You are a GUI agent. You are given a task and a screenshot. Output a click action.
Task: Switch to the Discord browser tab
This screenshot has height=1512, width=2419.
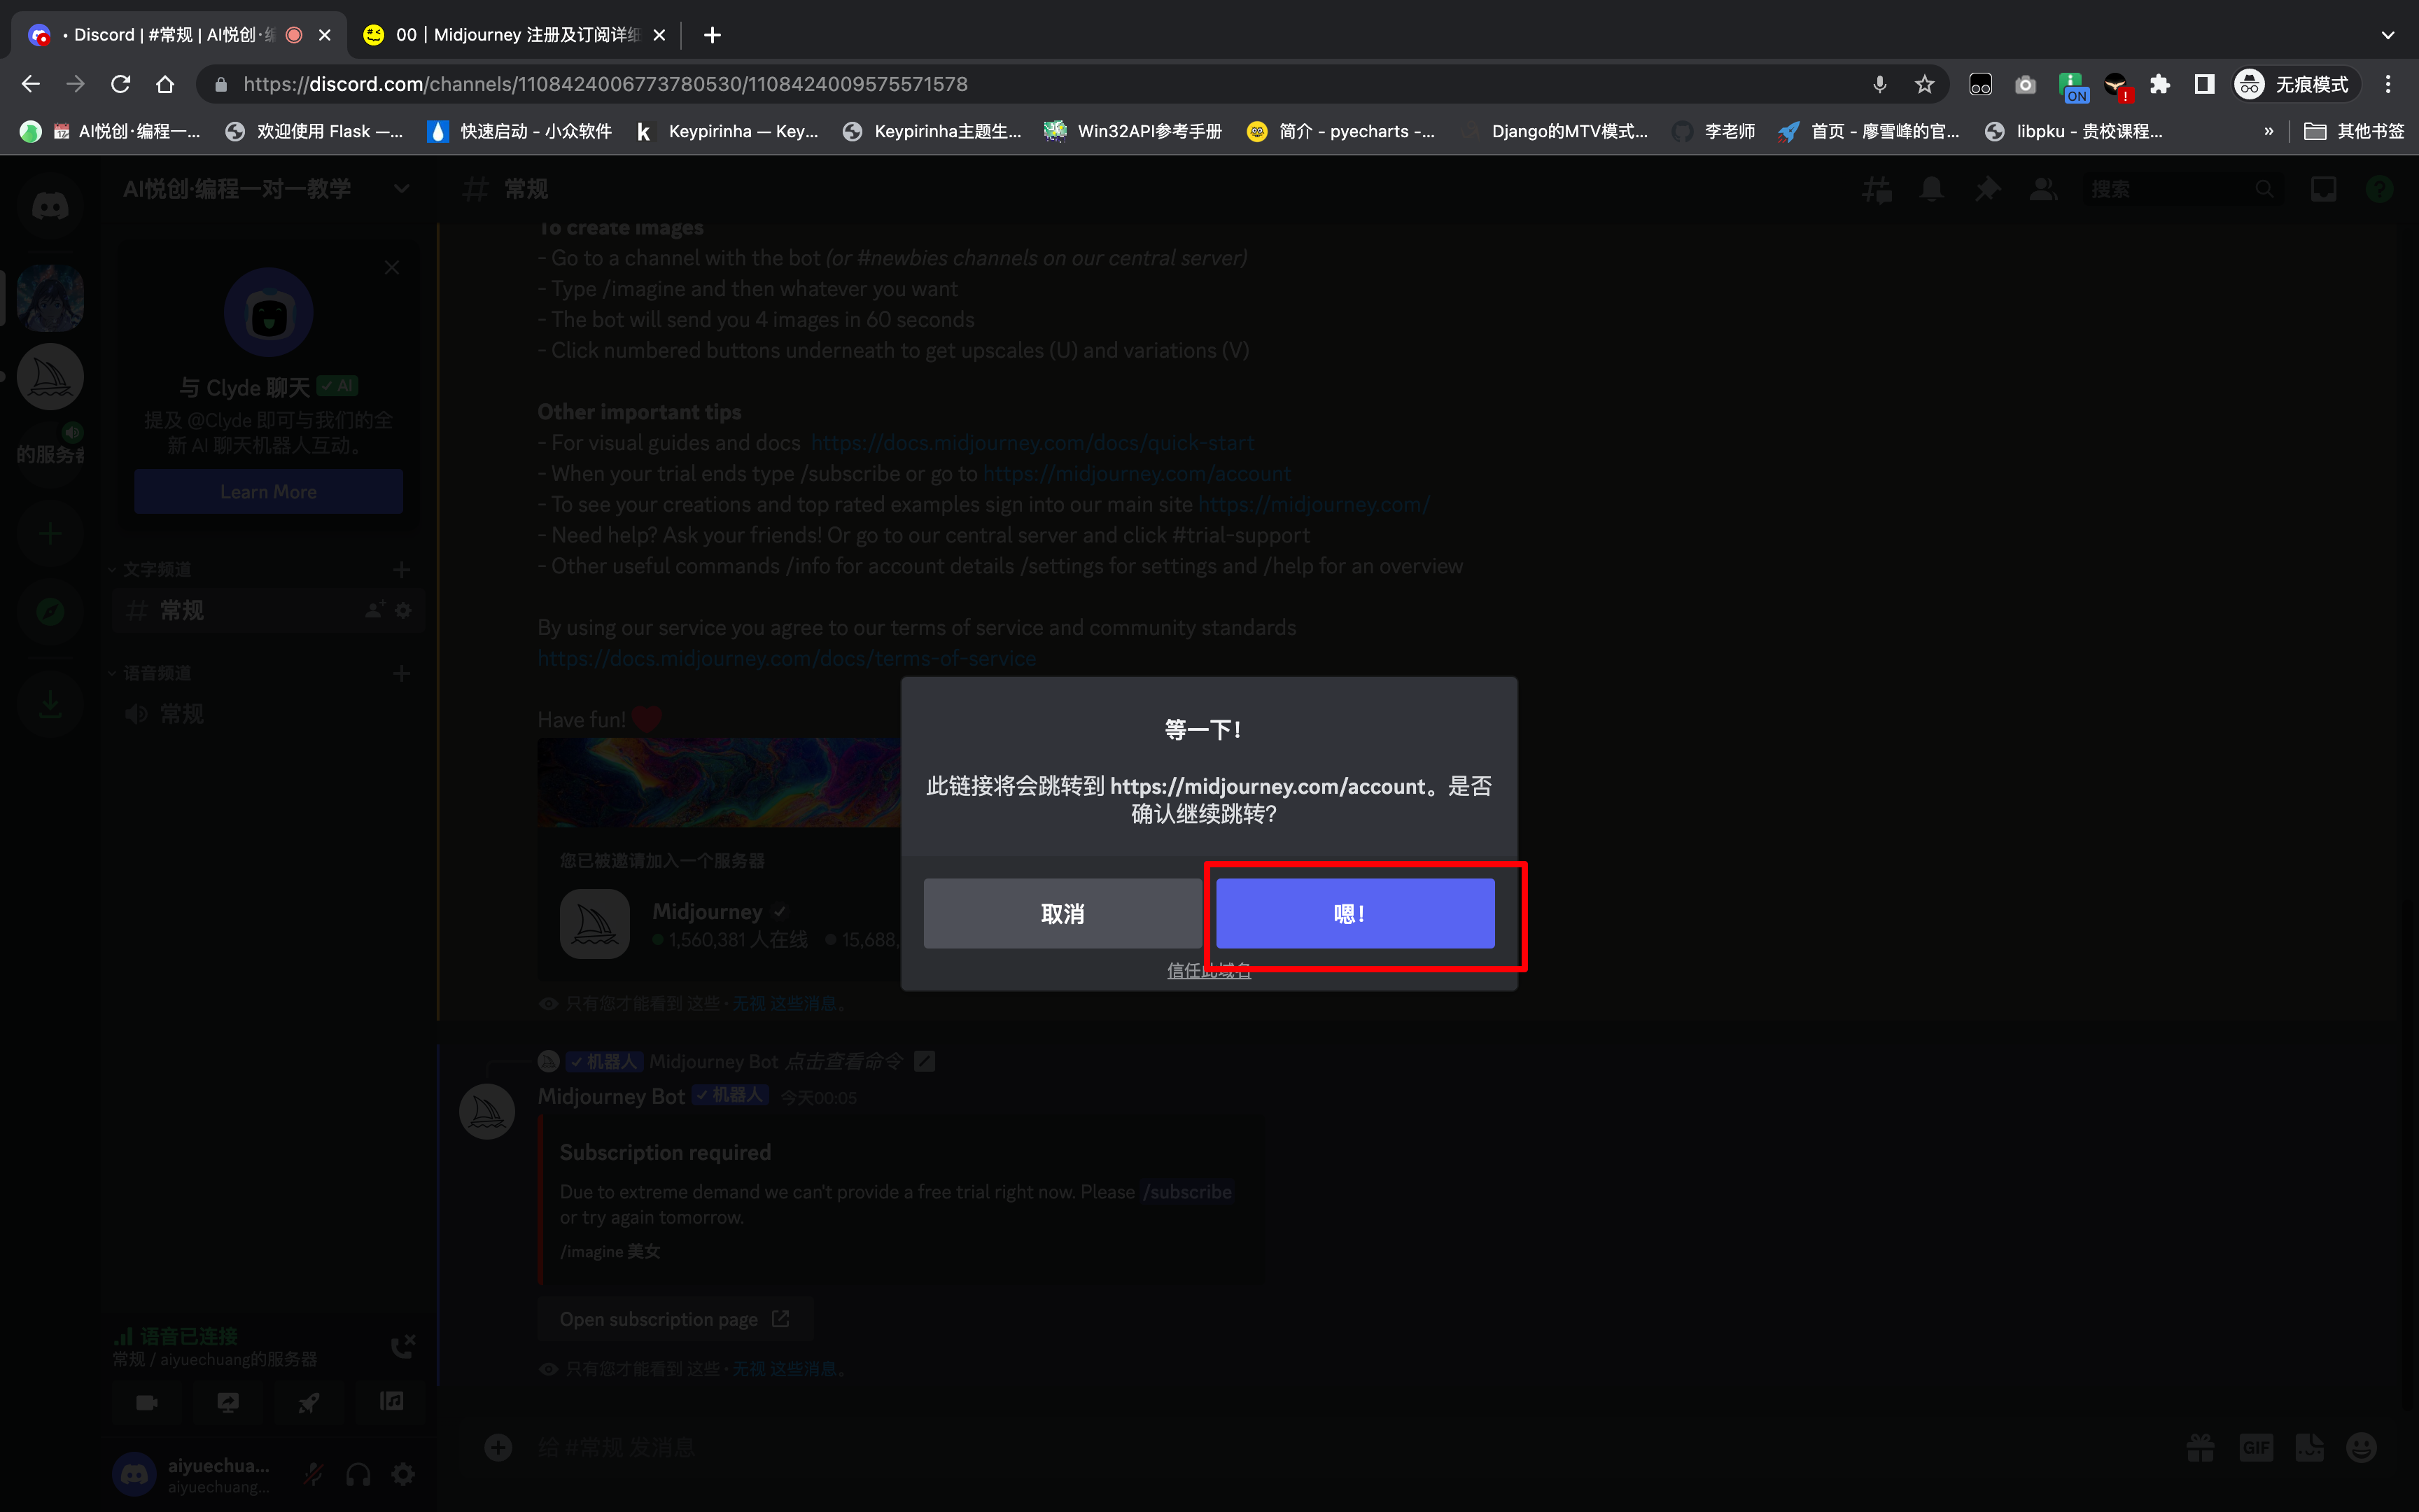[180, 35]
